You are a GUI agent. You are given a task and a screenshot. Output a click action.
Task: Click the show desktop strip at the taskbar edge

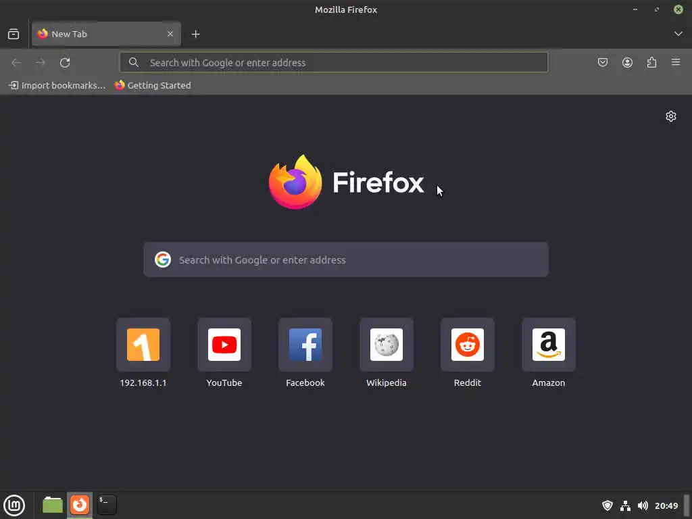click(x=687, y=505)
